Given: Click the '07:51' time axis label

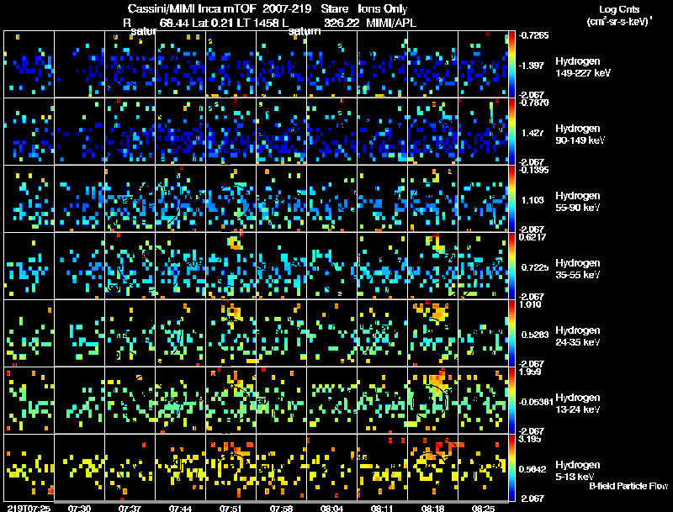Looking at the screenshot, I should [231, 508].
